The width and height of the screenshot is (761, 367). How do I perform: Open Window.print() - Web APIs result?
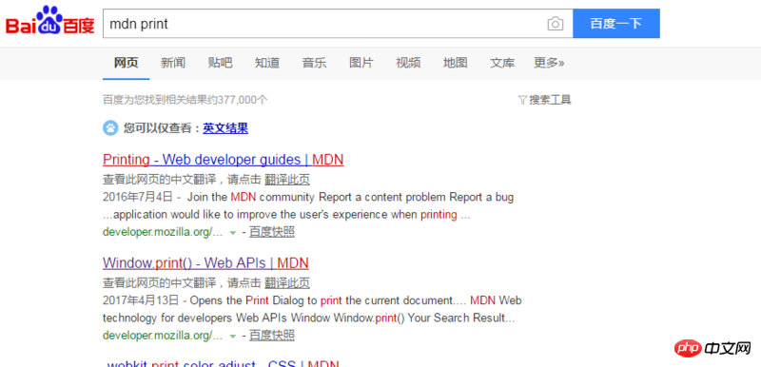click(x=205, y=262)
